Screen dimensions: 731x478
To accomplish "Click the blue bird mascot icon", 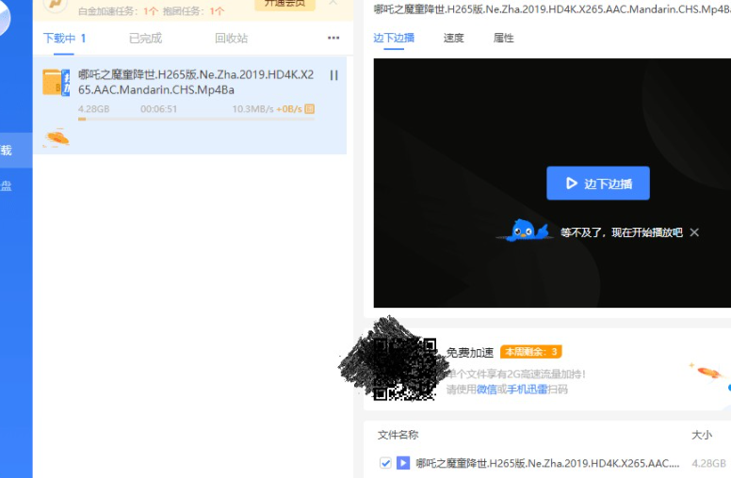I will pos(528,231).
